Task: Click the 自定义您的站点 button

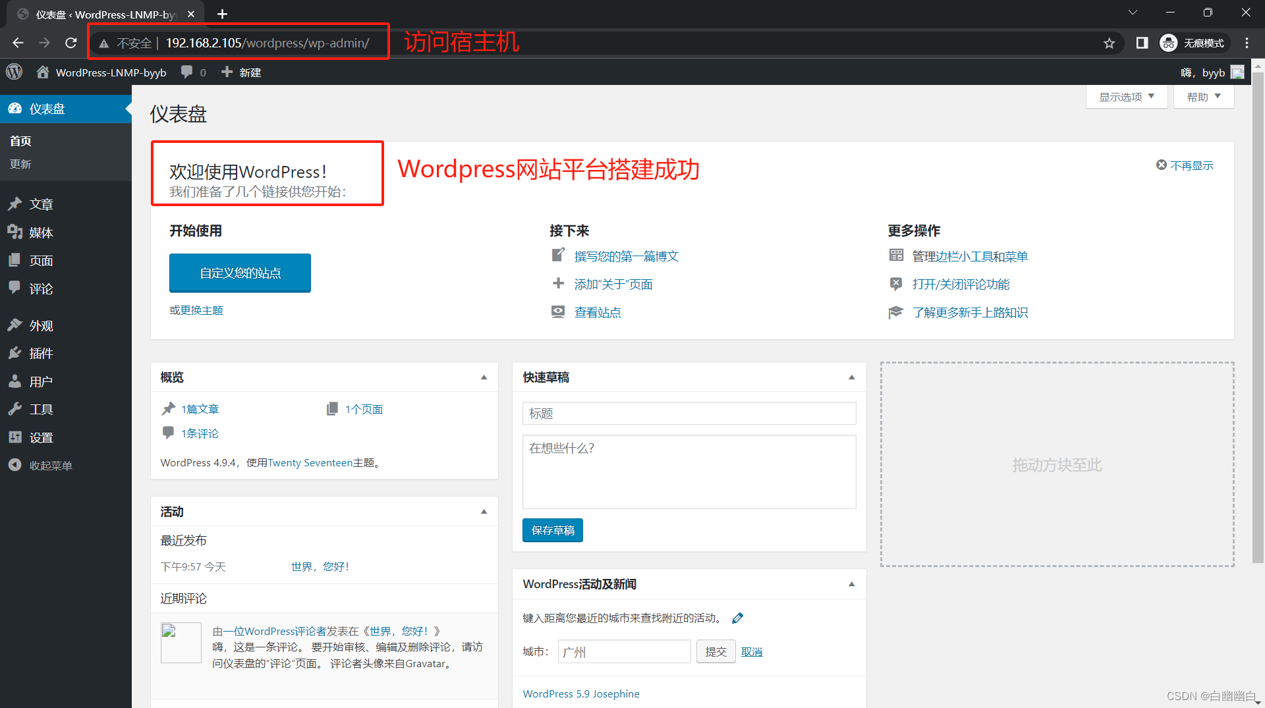Action: point(240,273)
